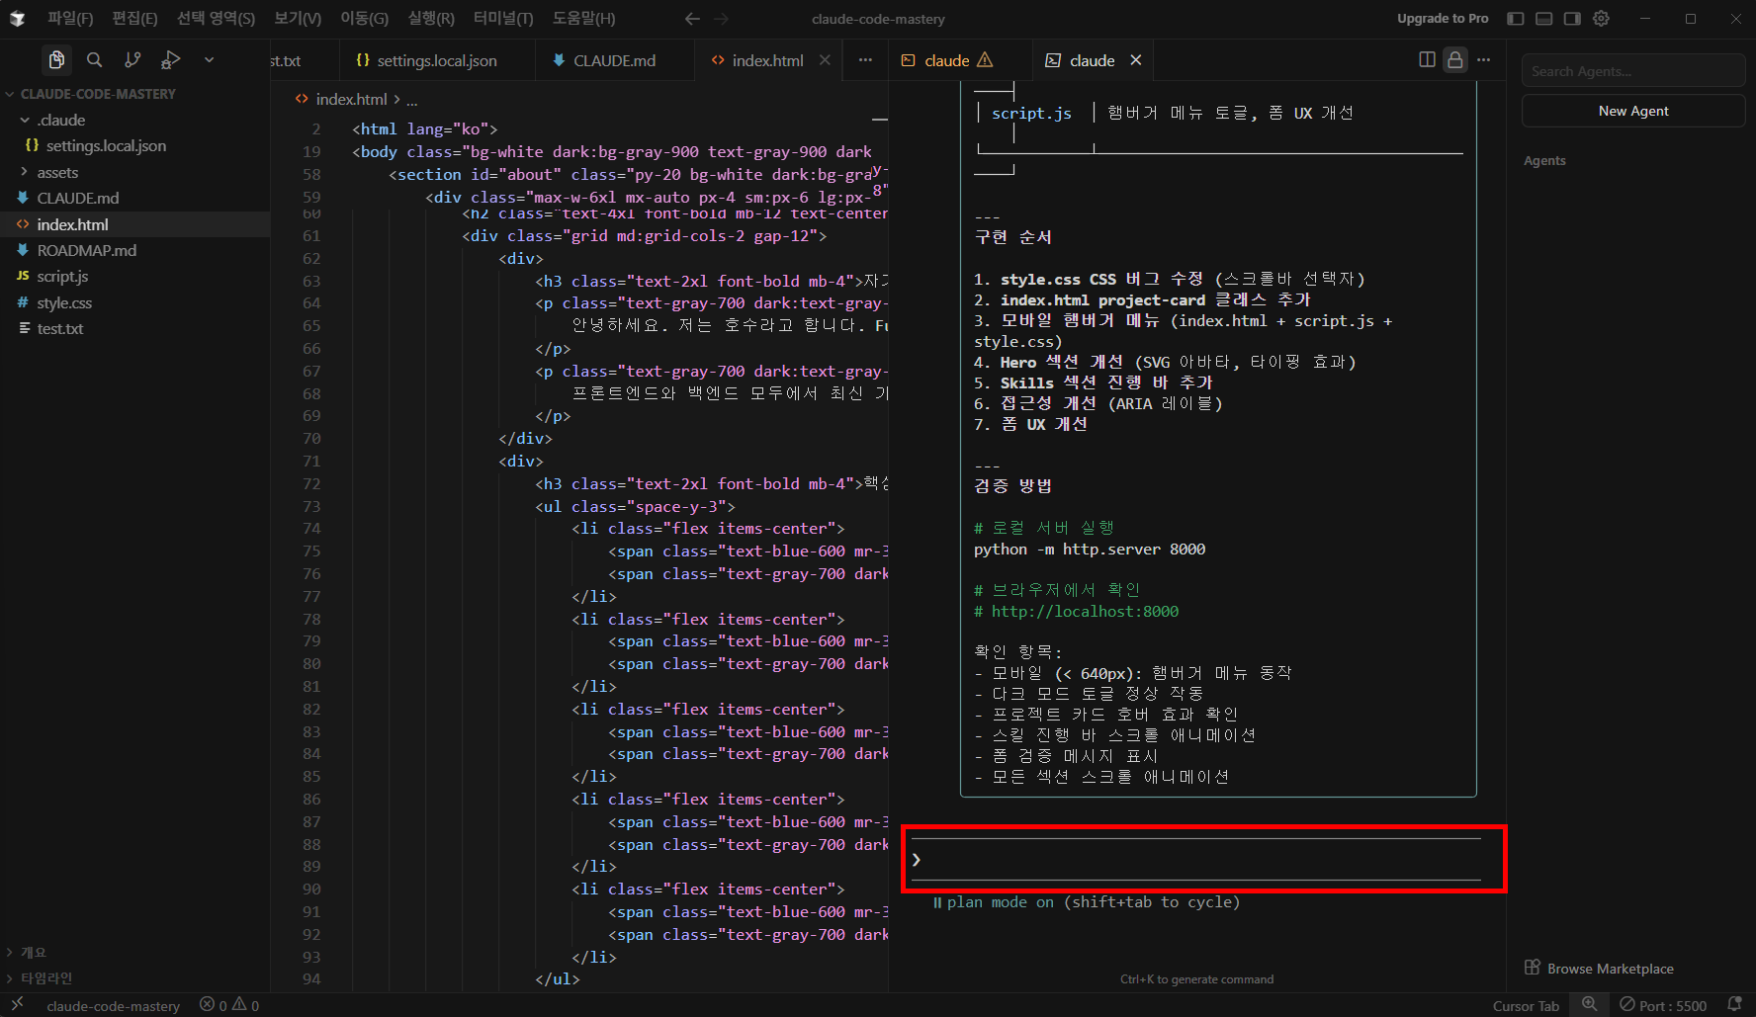Open the 터미널(T) menu

[x=502, y=19]
